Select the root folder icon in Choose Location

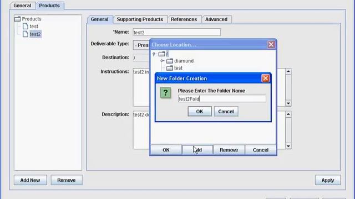161,54
